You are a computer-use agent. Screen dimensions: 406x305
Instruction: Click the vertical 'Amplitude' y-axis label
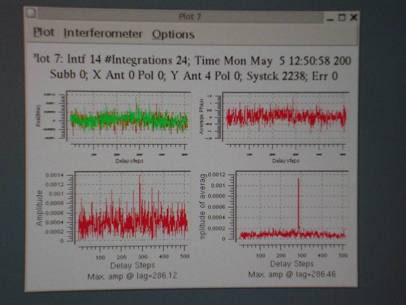[x=40, y=208]
